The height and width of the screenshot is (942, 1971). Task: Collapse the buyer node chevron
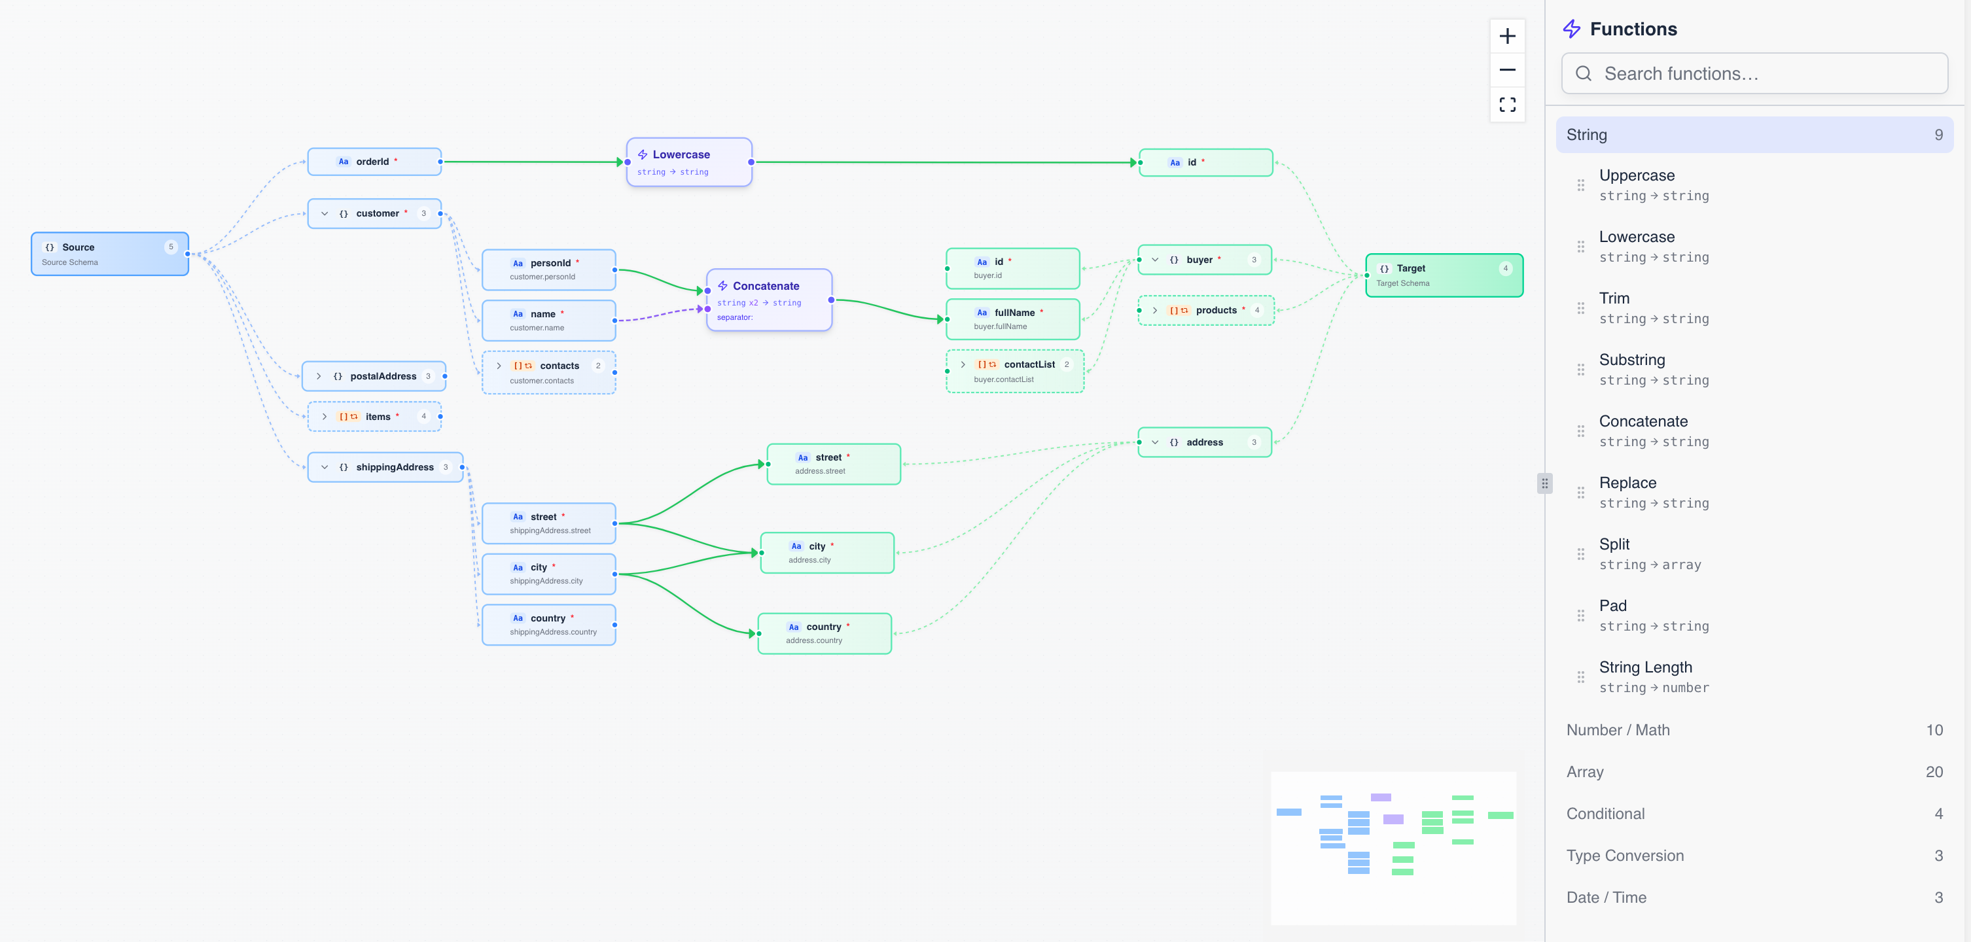(x=1154, y=260)
